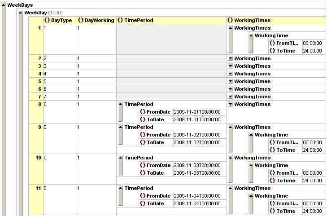Click the DayWorking column element icon
The image size is (327, 216).
(x=80, y=20)
